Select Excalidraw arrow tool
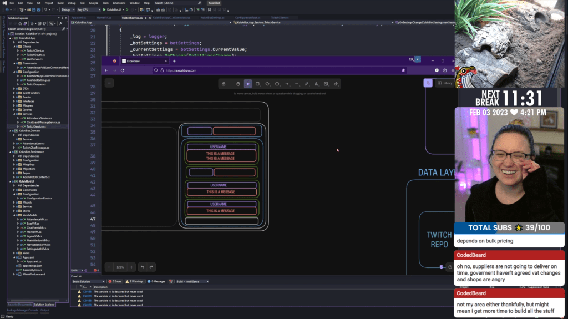 click(x=287, y=84)
